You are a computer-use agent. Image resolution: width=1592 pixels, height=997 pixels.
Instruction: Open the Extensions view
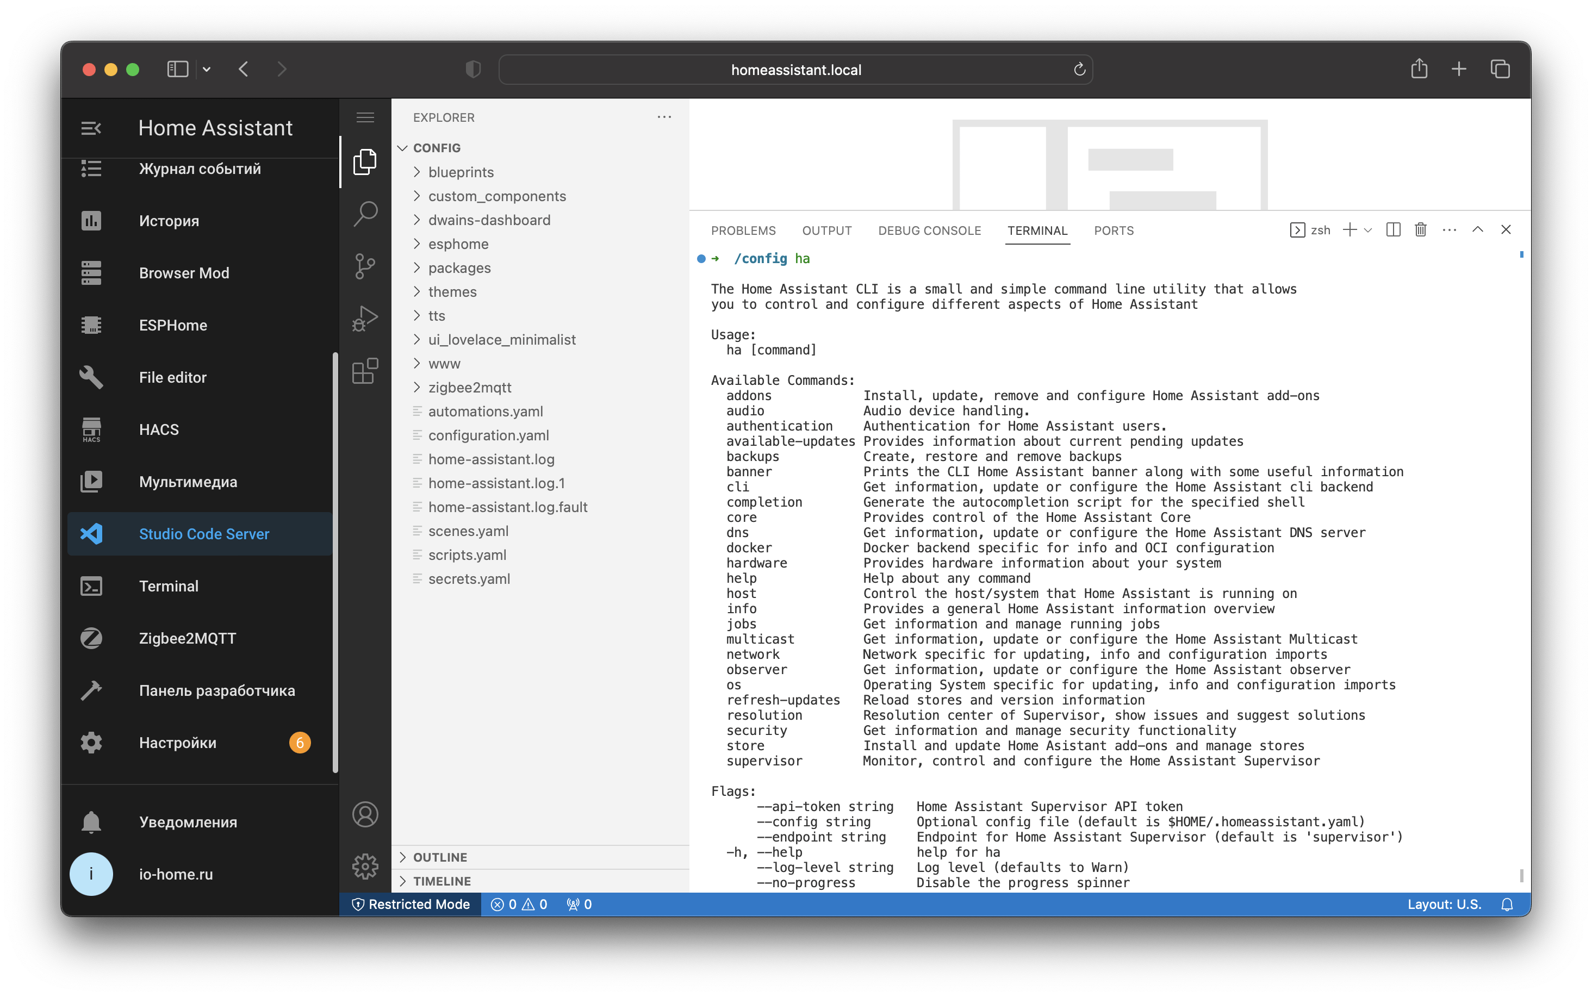coord(365,371)
